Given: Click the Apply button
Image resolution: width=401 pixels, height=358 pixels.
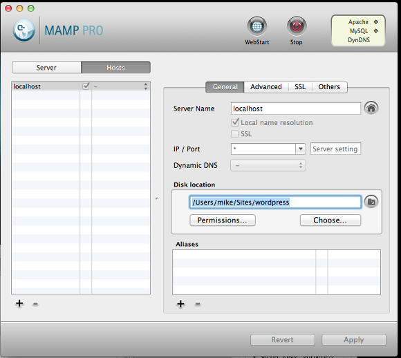Looking at the screenshot, I should [354, 339].
